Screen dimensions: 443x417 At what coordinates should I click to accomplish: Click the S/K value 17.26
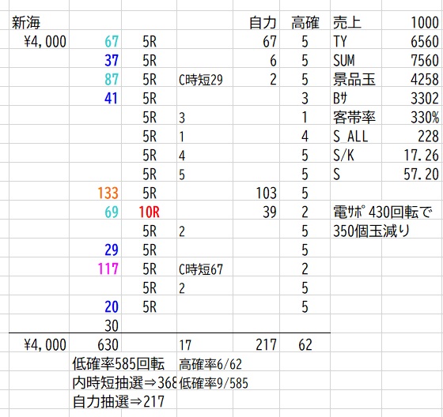pyautogui.click(x=421, y=155)
